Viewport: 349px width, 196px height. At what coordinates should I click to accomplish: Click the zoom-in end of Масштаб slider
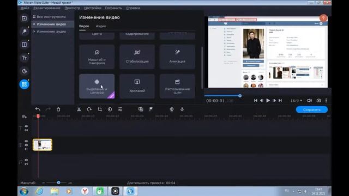70,183
